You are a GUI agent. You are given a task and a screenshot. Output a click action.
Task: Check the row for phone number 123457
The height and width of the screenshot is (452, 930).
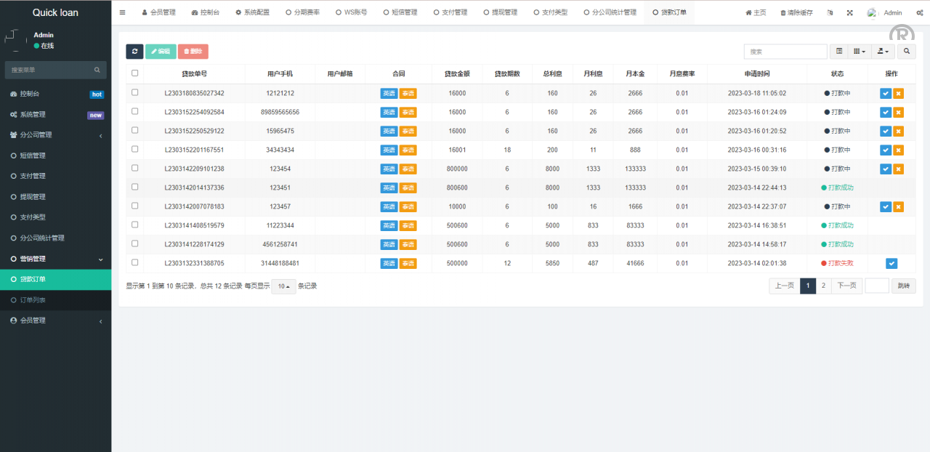click(134, 206)
